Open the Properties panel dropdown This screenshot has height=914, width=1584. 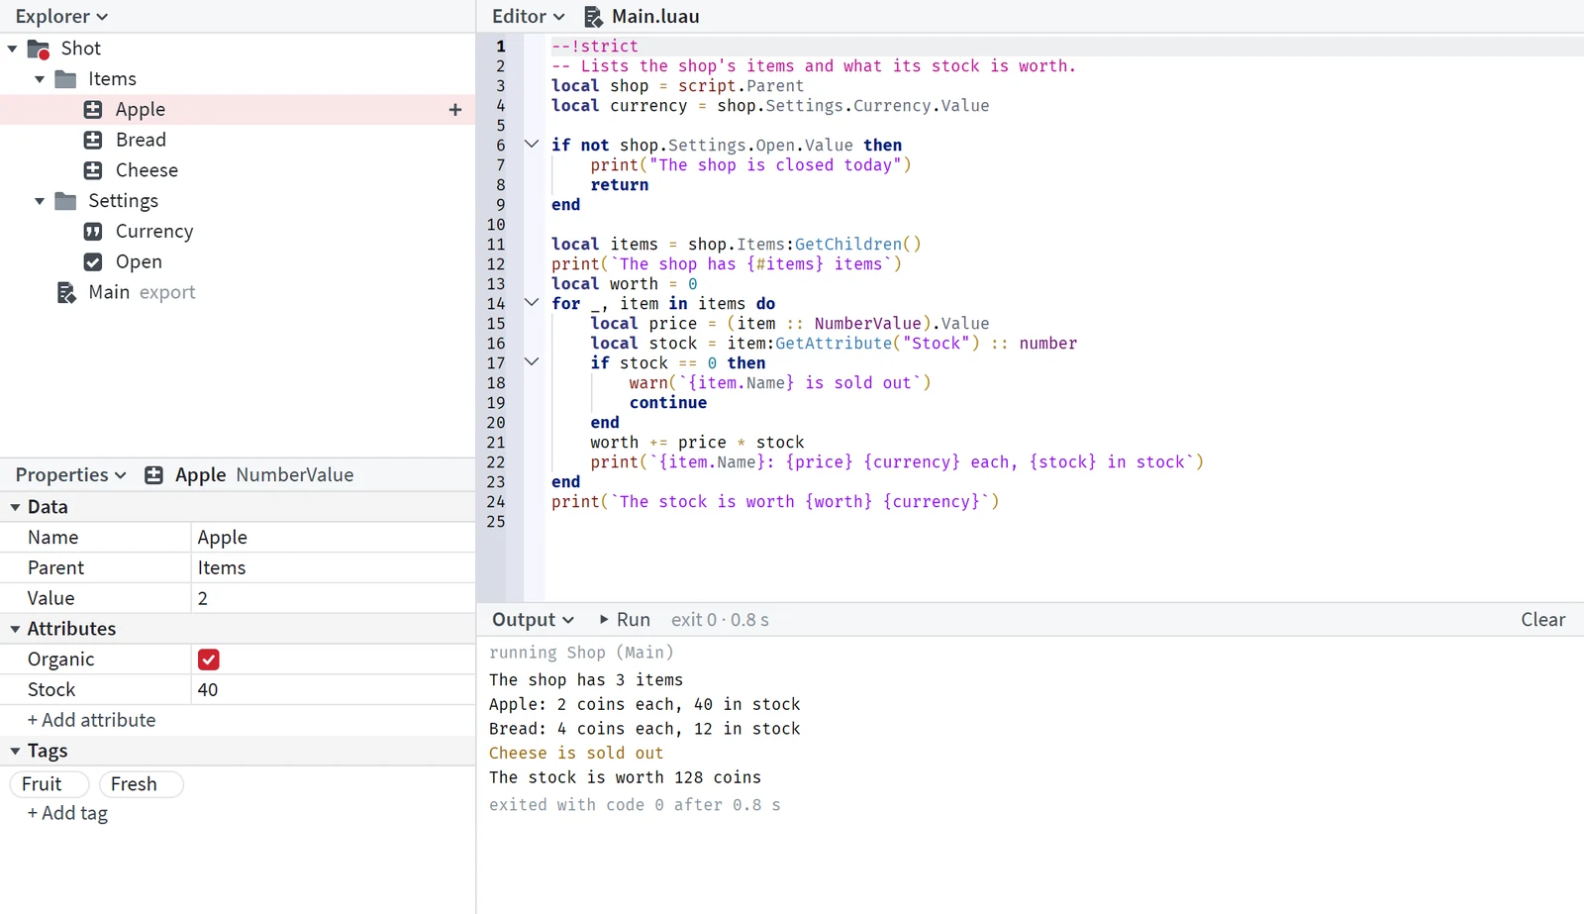(x=71, y=475)
